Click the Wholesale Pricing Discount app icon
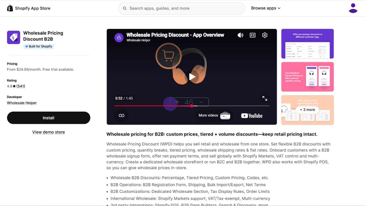Screen dimensions: 366x206 click(x=13, y=37)
